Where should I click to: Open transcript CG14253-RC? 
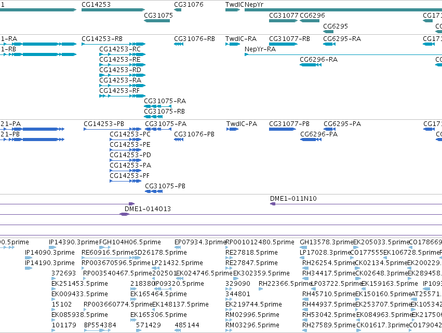120,49
